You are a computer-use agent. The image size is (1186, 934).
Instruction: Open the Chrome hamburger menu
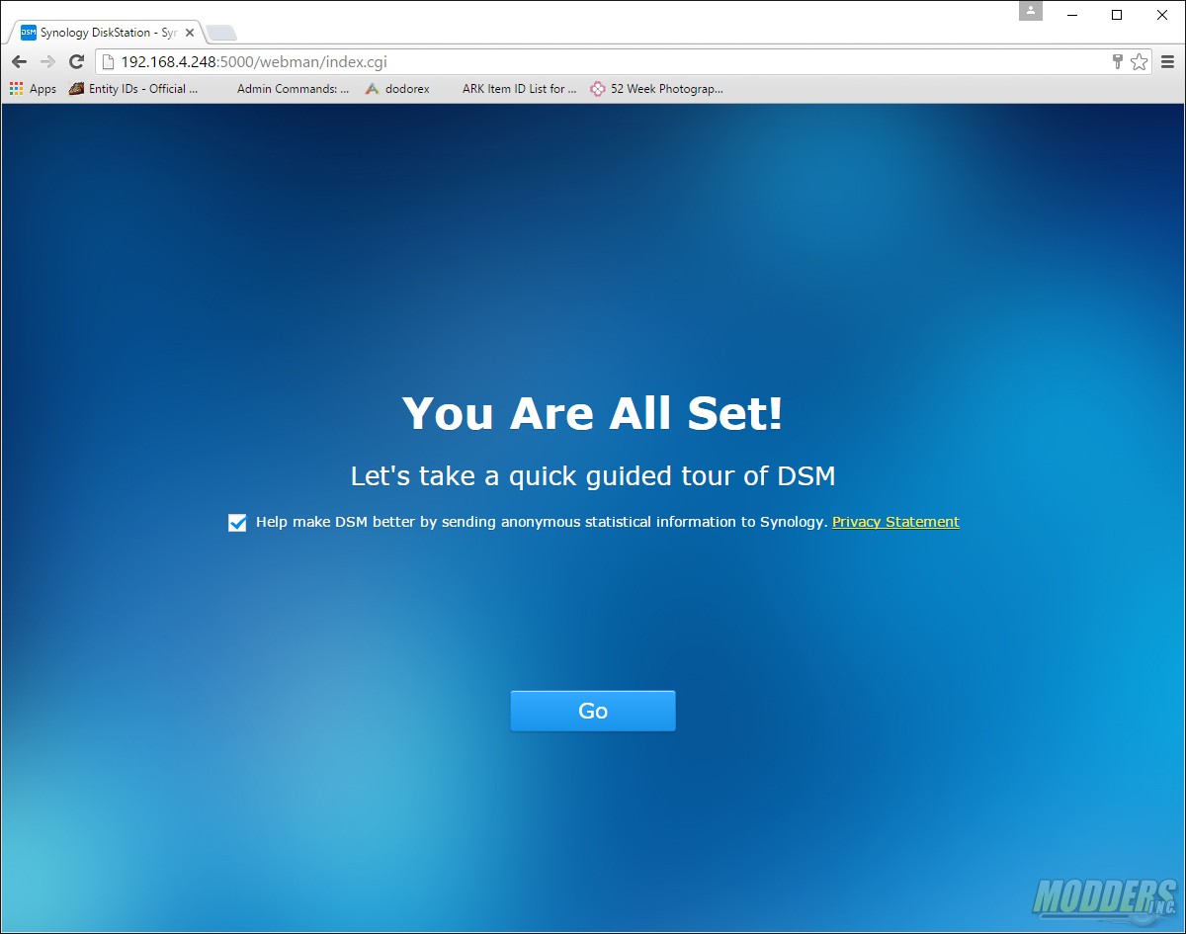point(1167,61)
